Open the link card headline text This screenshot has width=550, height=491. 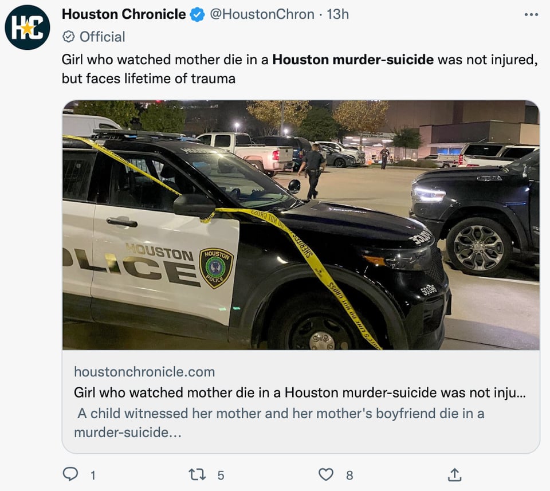tap(300, 392)
